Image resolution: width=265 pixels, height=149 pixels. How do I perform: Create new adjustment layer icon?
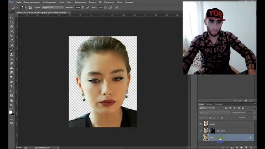237,147
